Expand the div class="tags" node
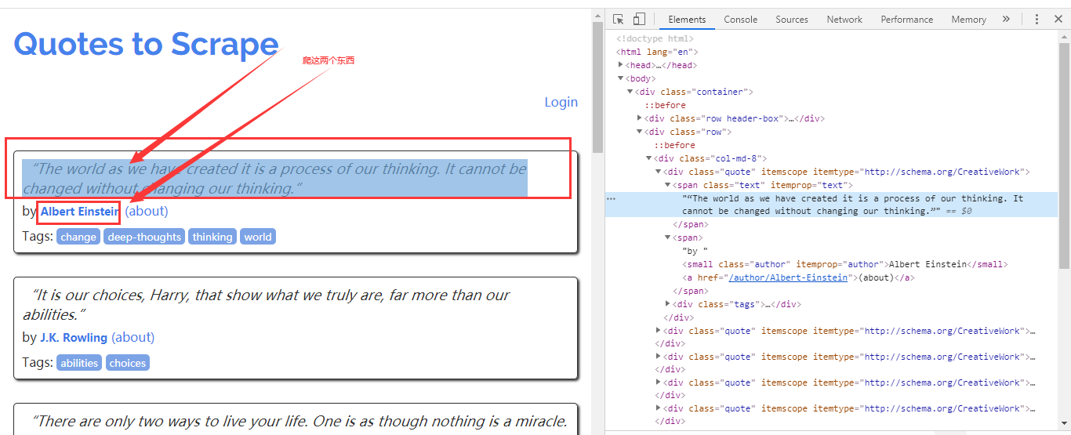This screenshot has height=435, width=1071. click(x=668, y=304)
